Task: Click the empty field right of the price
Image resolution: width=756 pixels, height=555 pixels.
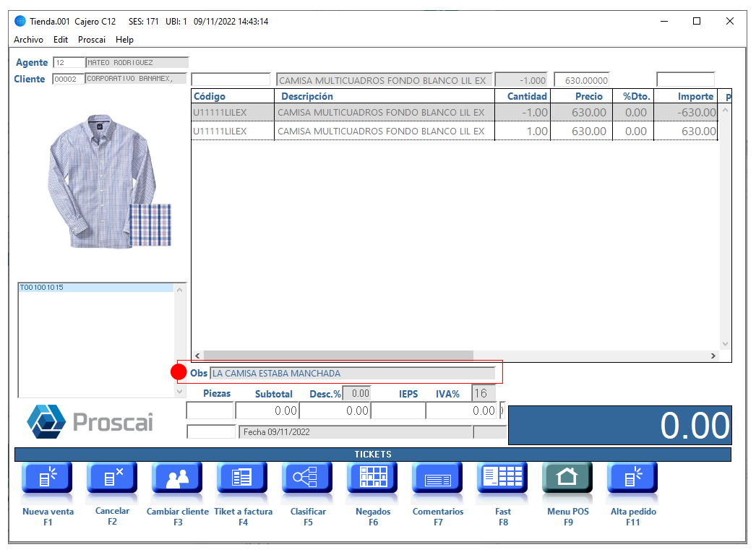Action: coord(685,79)
